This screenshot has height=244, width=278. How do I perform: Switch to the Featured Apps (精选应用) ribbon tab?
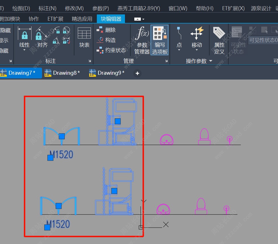[82, 19]
